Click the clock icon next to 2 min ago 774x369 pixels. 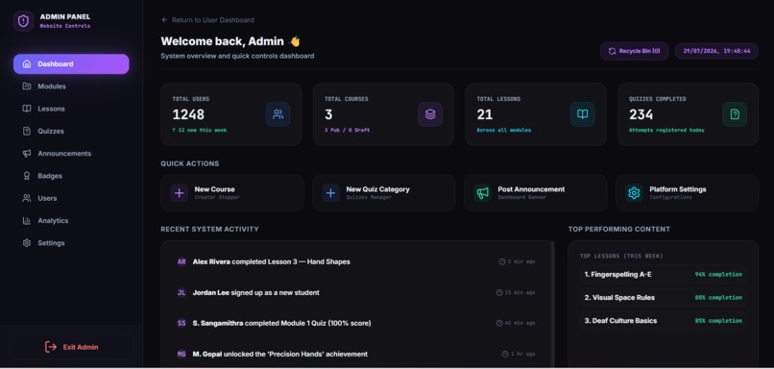click(x=502, y=261)
